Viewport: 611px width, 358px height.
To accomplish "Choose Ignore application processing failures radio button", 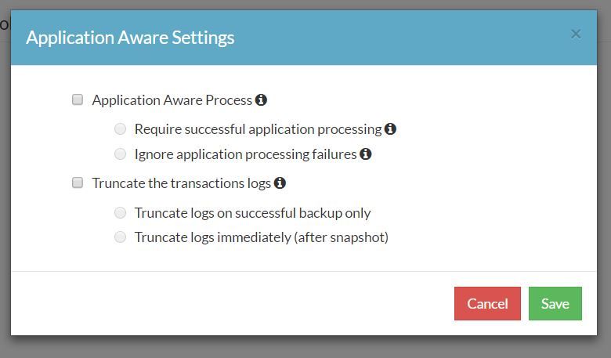I will pyautogui.click(x=120, y=154).
